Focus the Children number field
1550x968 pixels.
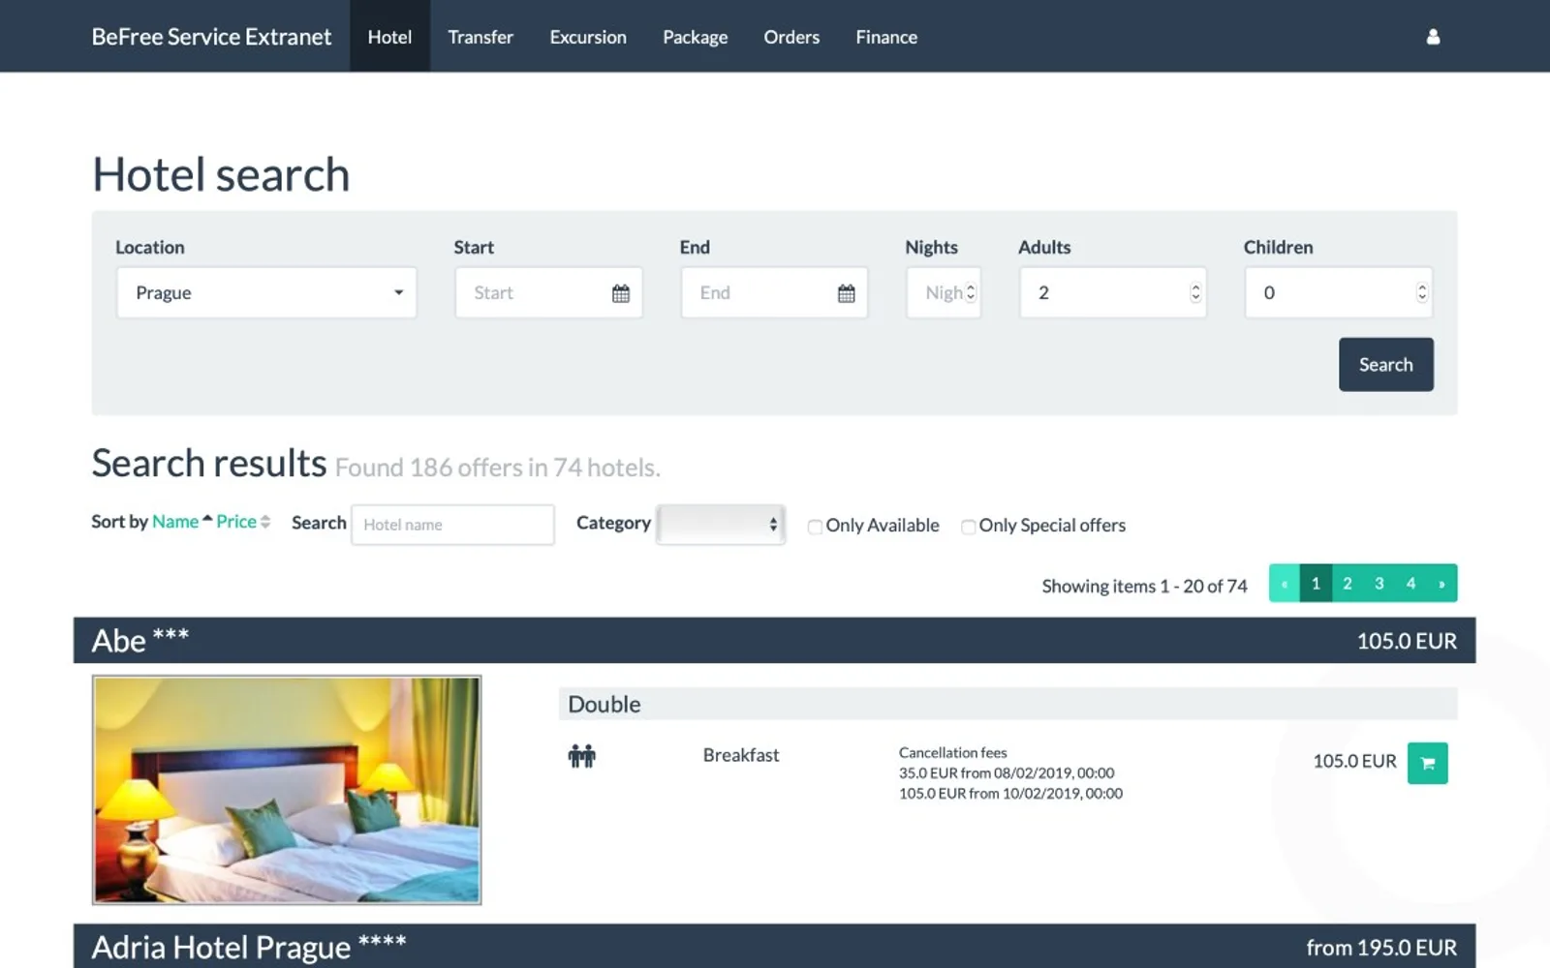point(1339,292)
